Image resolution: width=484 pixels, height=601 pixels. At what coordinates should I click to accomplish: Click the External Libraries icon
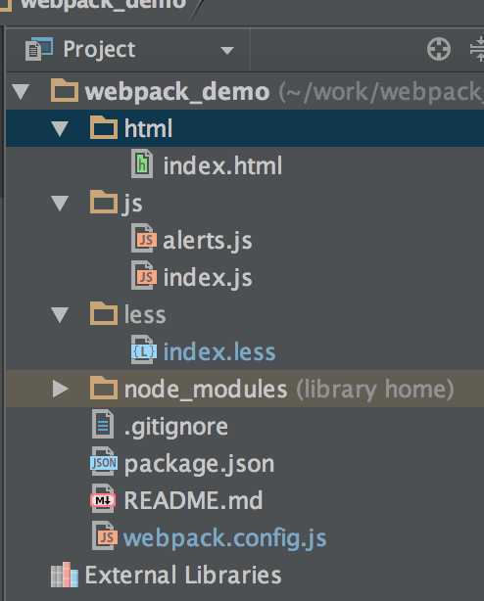(x=65, y=575)
